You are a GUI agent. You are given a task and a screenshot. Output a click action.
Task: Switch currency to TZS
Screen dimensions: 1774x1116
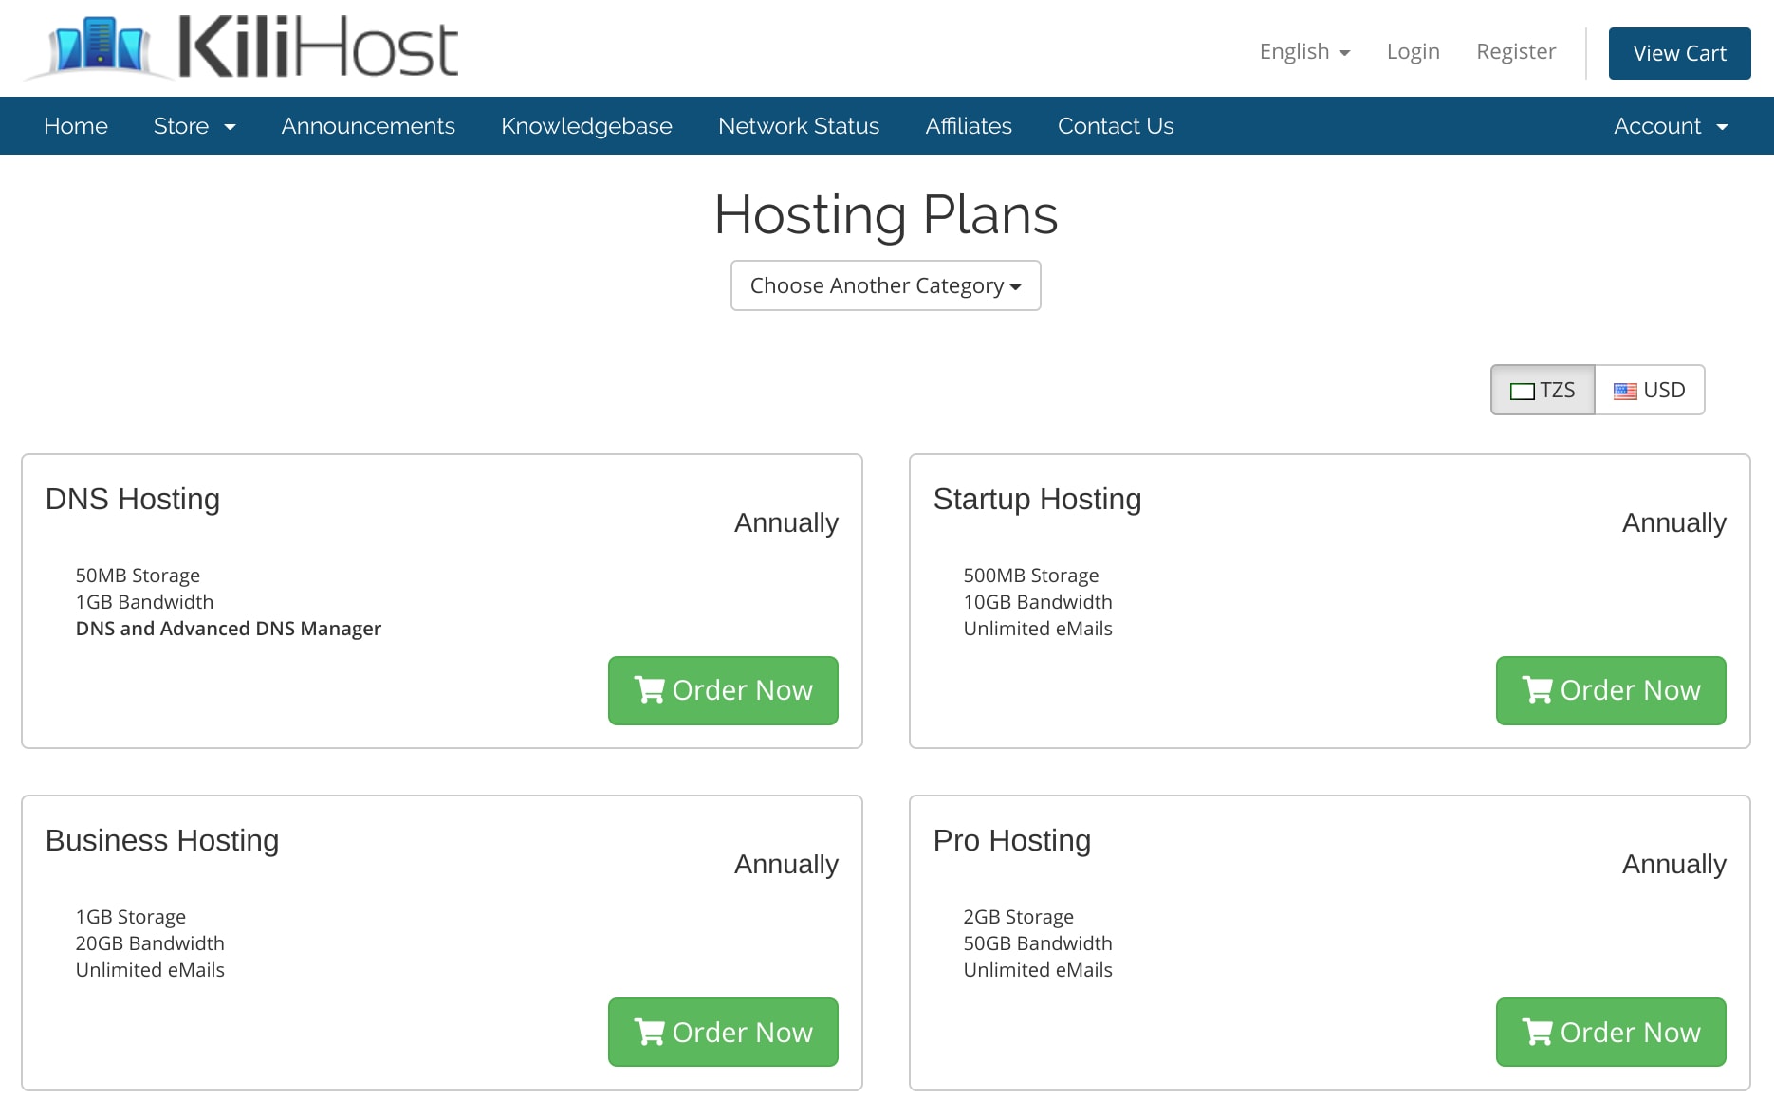click(x=1543, y=390)
